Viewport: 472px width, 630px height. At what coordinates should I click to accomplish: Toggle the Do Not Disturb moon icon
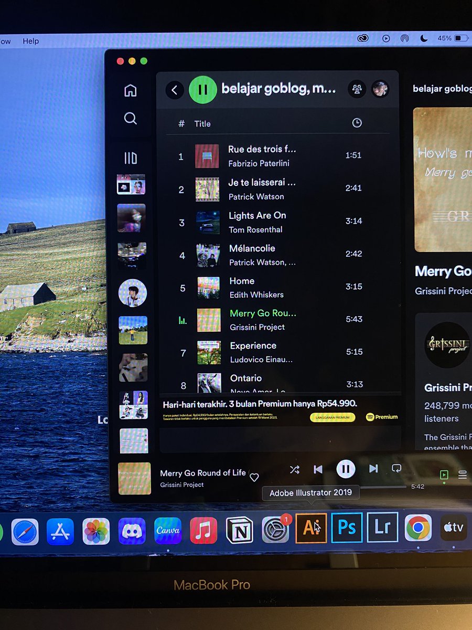tap(425, 38)
